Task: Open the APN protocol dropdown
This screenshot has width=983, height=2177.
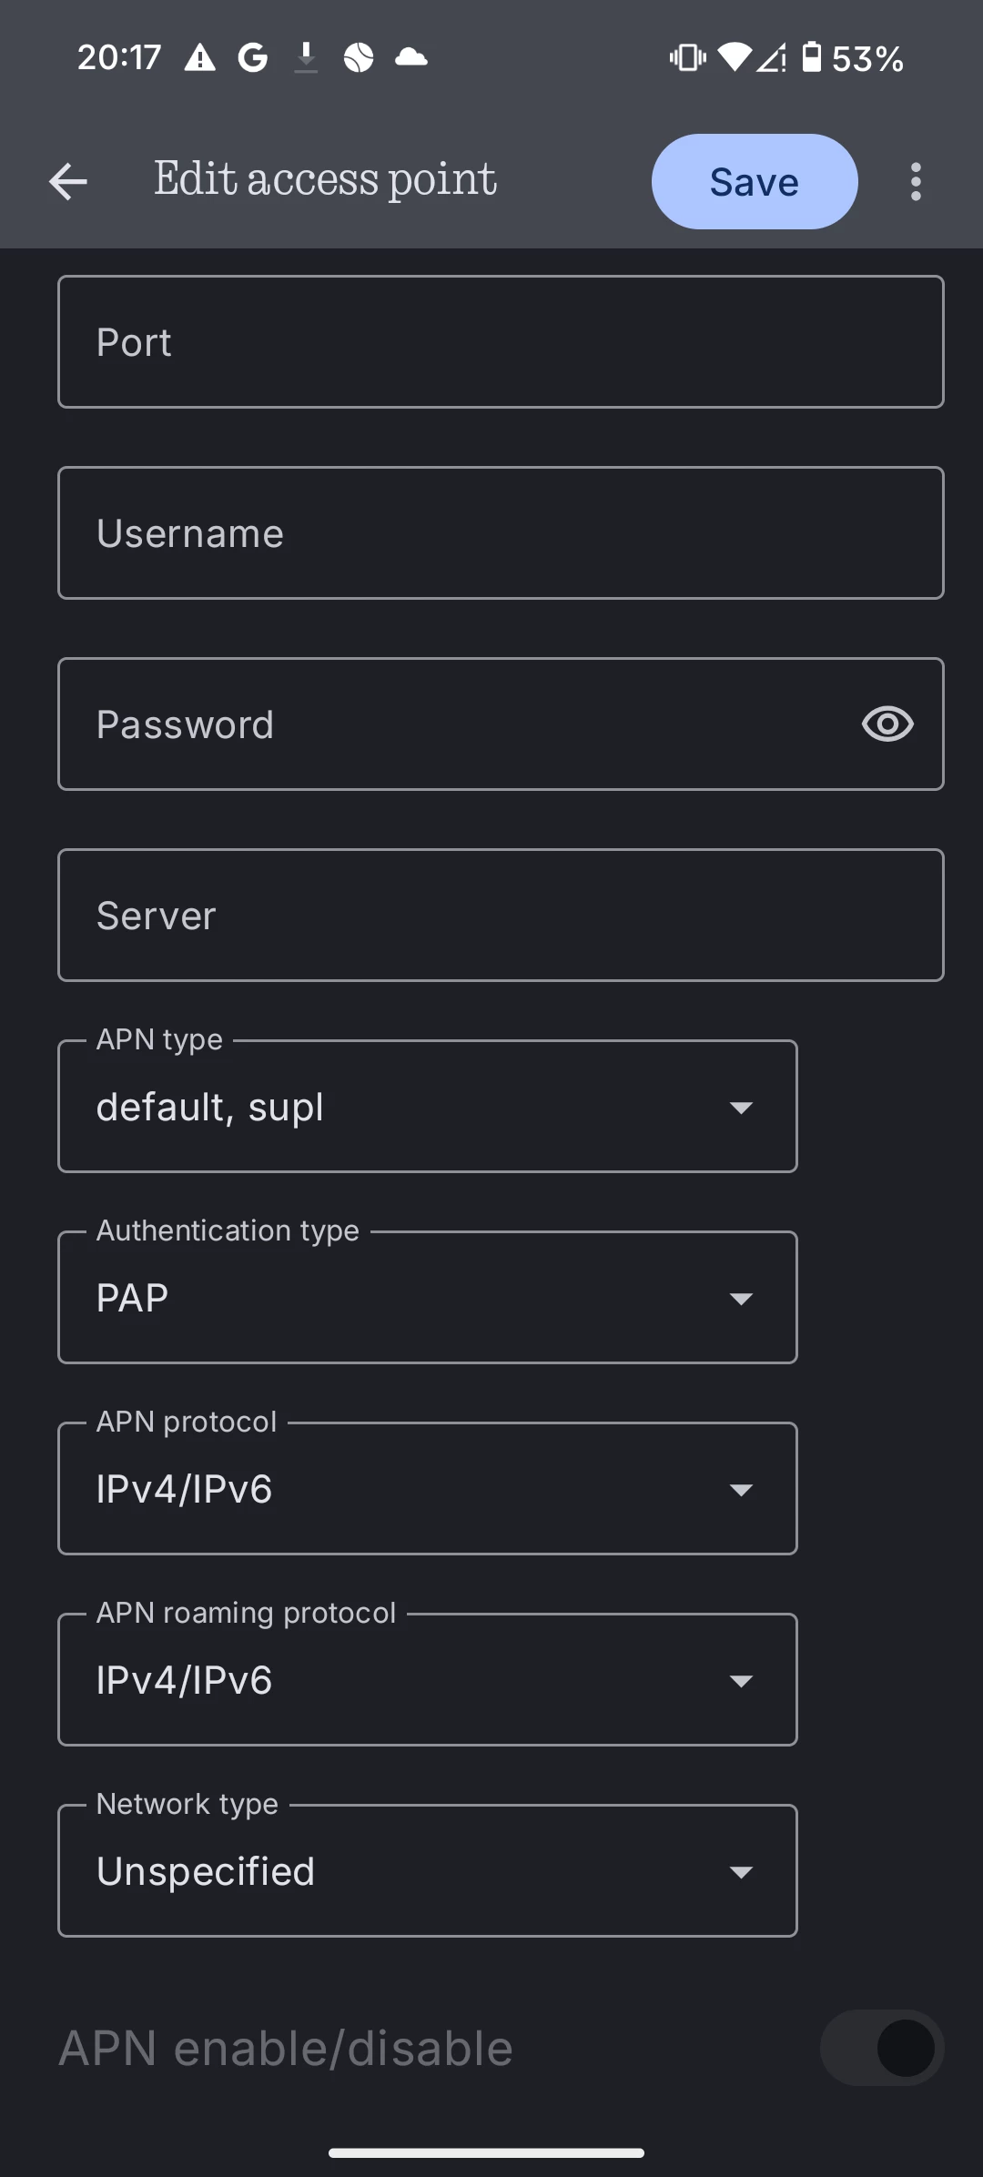Action: coord(428,1489)
